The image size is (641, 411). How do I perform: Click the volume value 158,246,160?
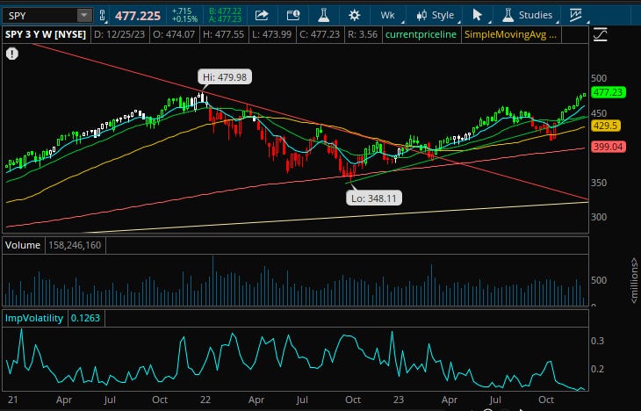pos(75,245)
